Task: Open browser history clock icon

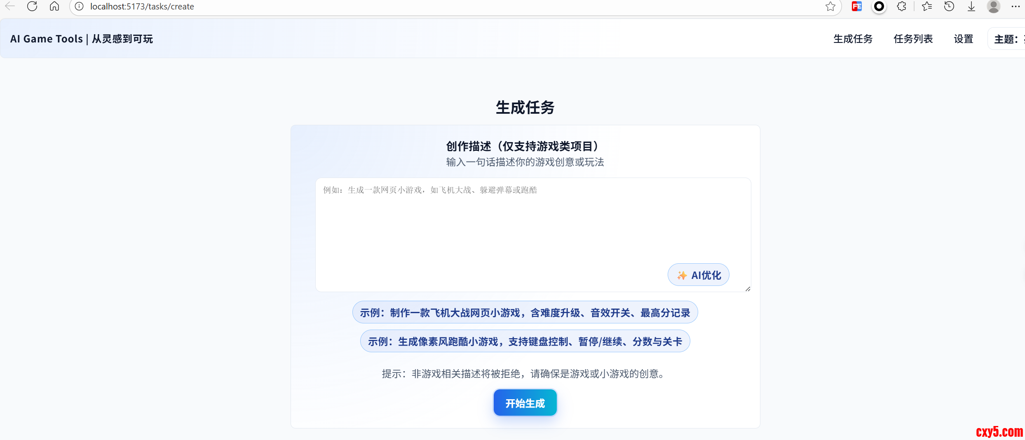Action: tap(949, 6)
